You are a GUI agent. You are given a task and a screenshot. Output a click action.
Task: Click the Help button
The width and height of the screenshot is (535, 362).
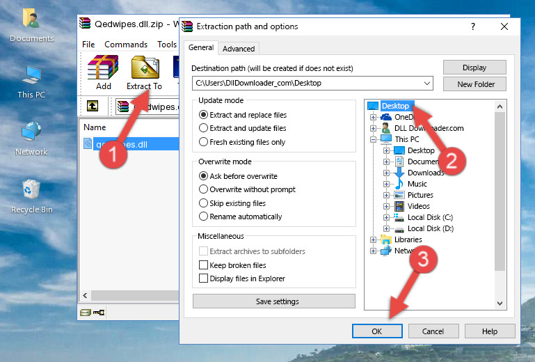click(490, 331)
